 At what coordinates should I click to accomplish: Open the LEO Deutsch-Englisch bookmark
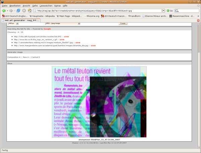(15, 16)
